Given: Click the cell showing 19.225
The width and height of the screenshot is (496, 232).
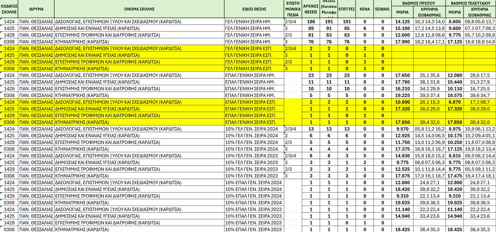Looking at the screenshot, I should pos(402,95).
